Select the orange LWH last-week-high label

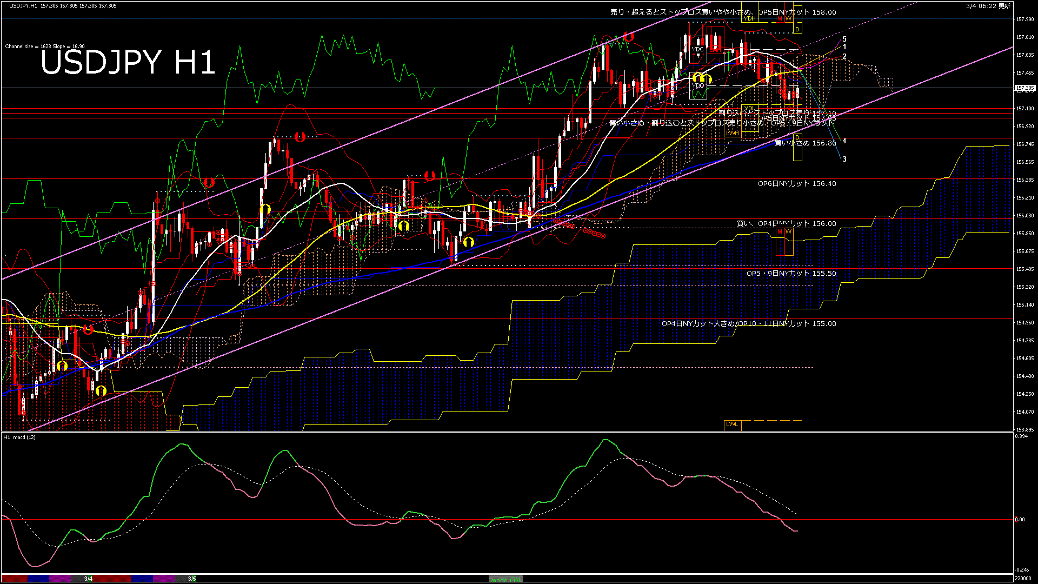pyautogui.click(x=733, y=133)
